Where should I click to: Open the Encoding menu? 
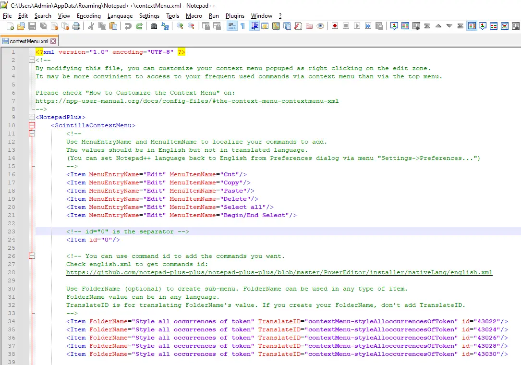[x=89, y=16]
